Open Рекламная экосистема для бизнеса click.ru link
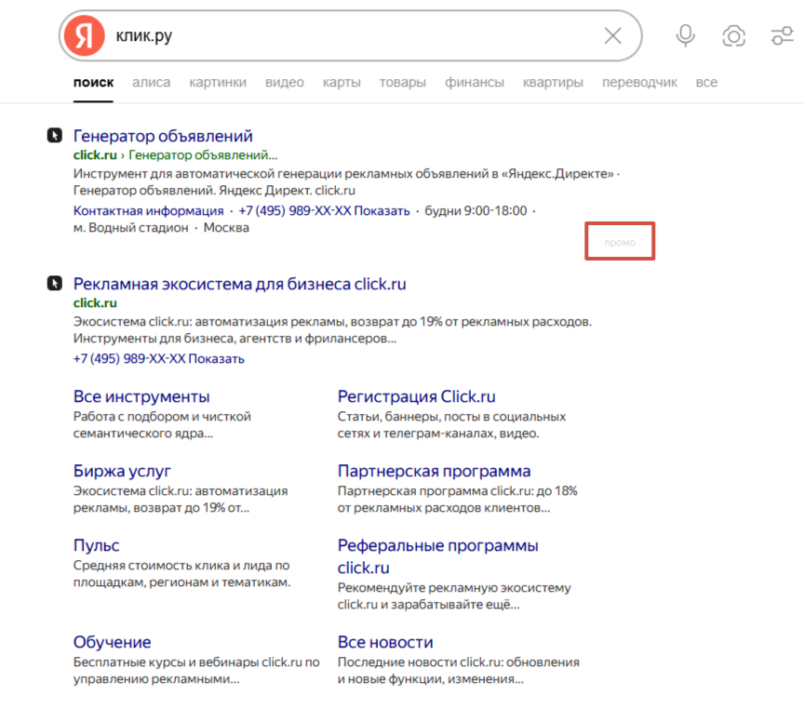Viewport: 805px width, 722px height. tap(239, 284)
